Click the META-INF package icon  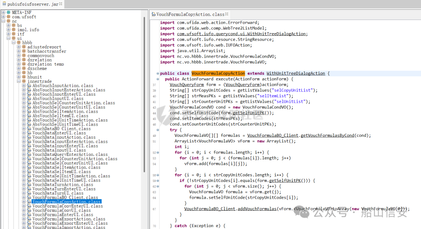9,12
